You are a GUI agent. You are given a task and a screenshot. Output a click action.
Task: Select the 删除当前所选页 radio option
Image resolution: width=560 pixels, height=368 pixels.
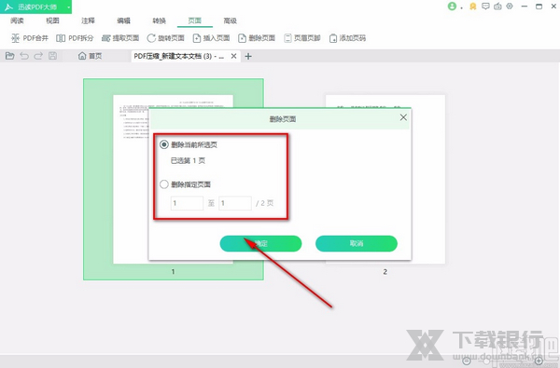pyautogui.click(x=164, y=144)
